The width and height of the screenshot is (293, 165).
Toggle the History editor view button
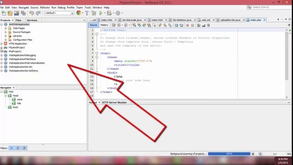[104, 25]
